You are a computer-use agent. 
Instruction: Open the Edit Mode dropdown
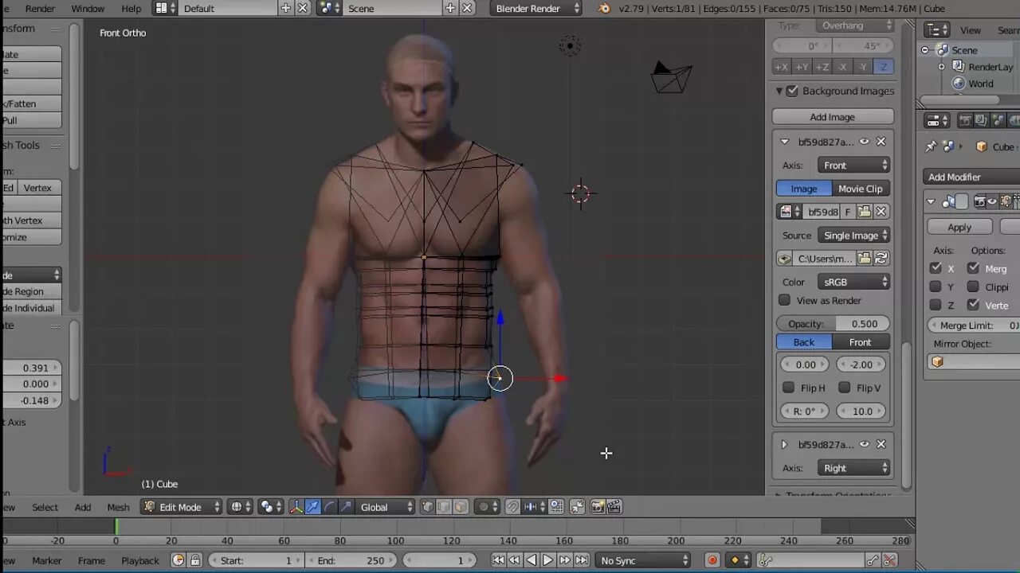[182, 507]
